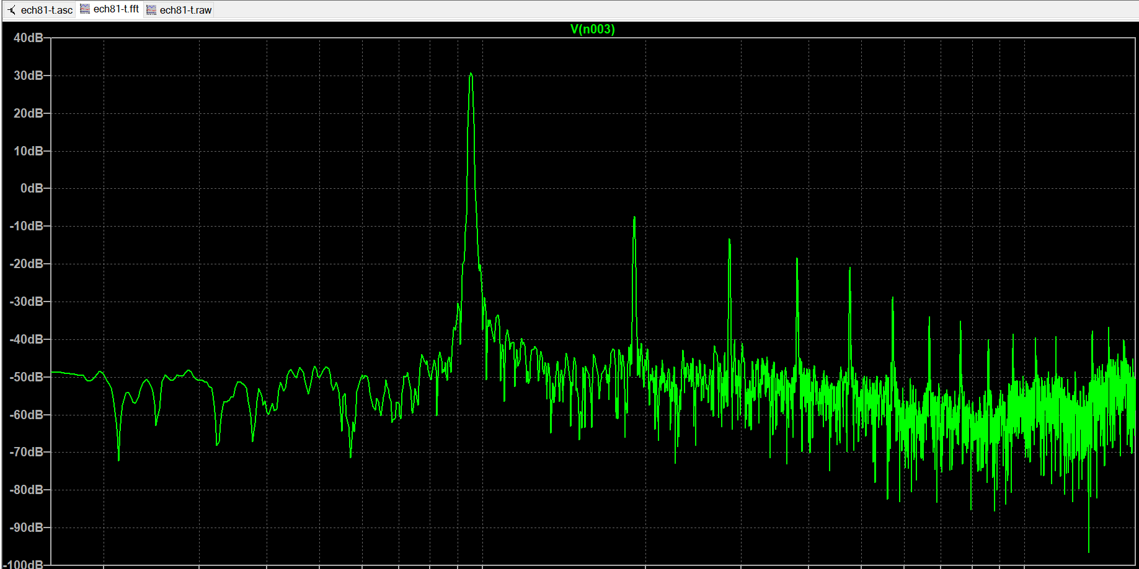The height and width of the screenshot is (569, 1139).
Task: Click the 40dB axis label
Action: tap(29, 38)
